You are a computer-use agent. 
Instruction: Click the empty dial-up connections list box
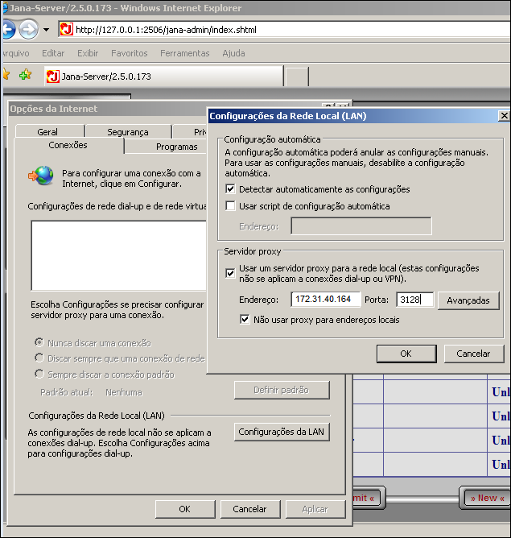tap(118, 255)
